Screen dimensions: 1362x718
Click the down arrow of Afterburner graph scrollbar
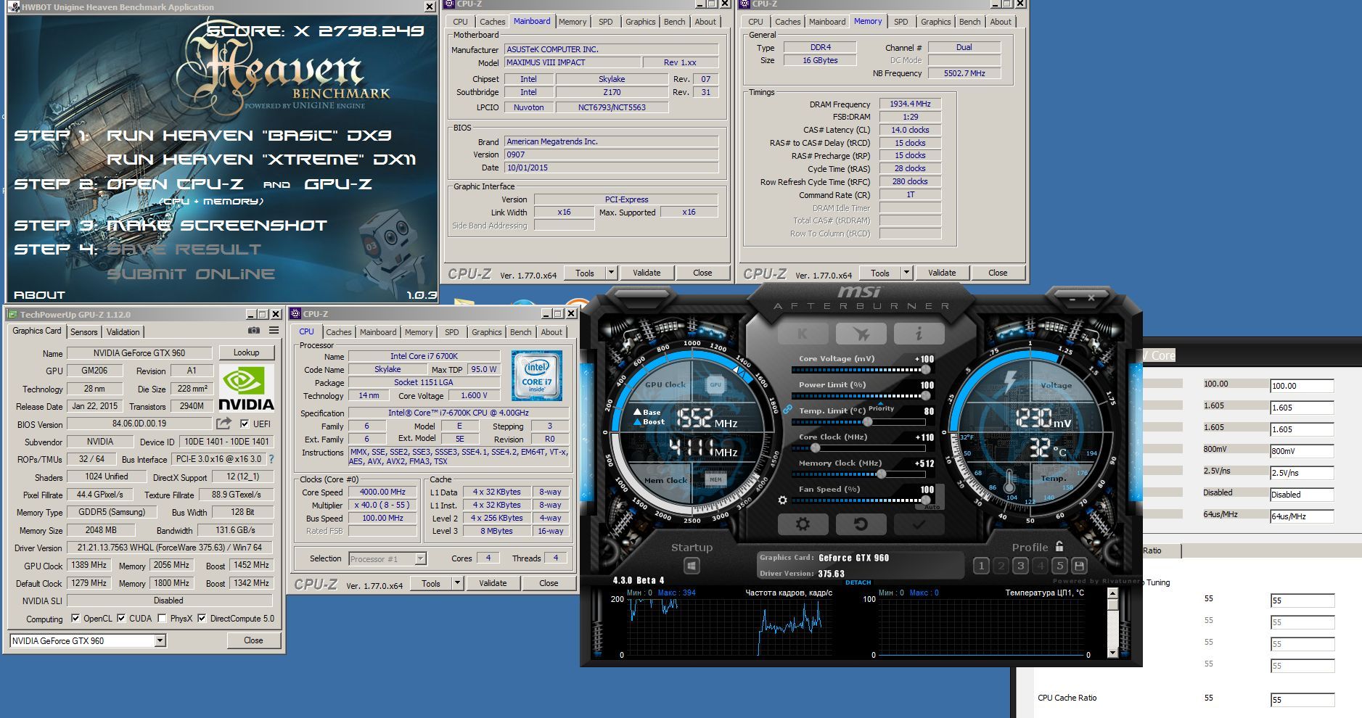pos(1113,653)
